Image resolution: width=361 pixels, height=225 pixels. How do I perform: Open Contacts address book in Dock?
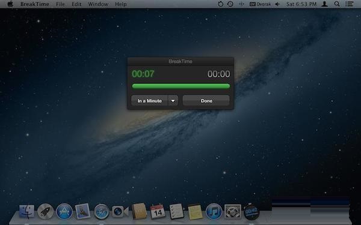[x=139, y=211]
